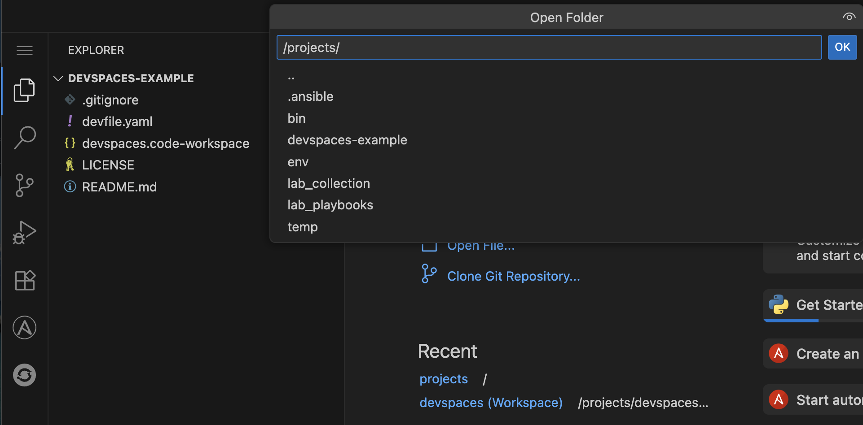Click the Python logo next to Get Started
This screenshot has width=863, height=425.
[x=779, y=305]
